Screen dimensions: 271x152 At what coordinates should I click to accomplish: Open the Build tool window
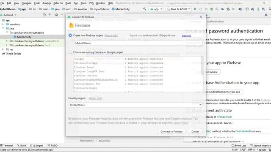click(x=22, y=145)
